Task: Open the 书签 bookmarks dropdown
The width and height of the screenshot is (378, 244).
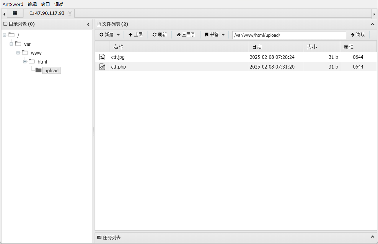Action: [215, 35]
